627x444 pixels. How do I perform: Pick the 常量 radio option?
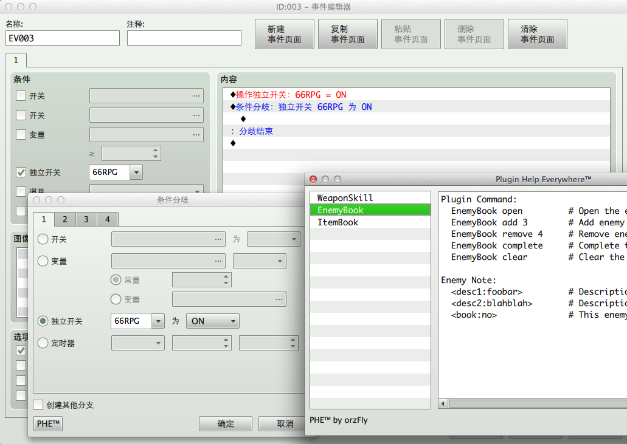(116, 280)
